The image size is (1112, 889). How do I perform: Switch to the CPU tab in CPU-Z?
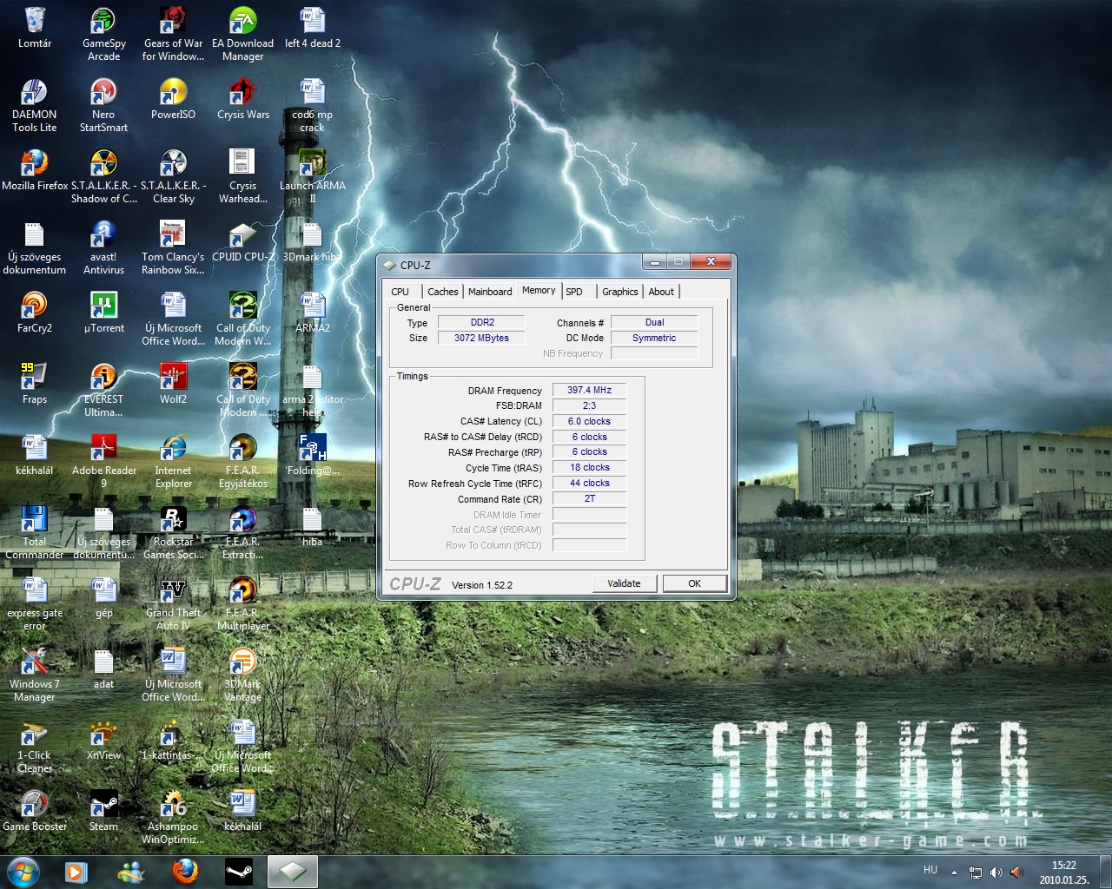click(400, 292)
